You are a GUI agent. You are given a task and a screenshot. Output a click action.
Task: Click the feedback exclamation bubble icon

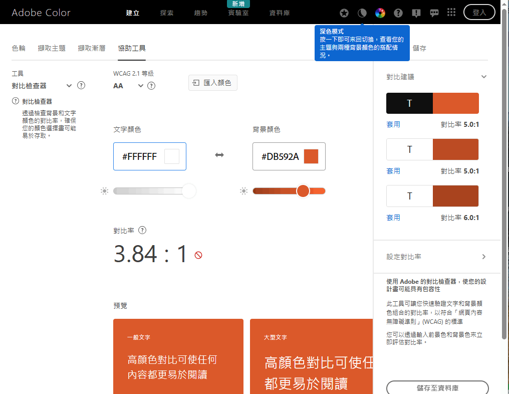point(416,13)
